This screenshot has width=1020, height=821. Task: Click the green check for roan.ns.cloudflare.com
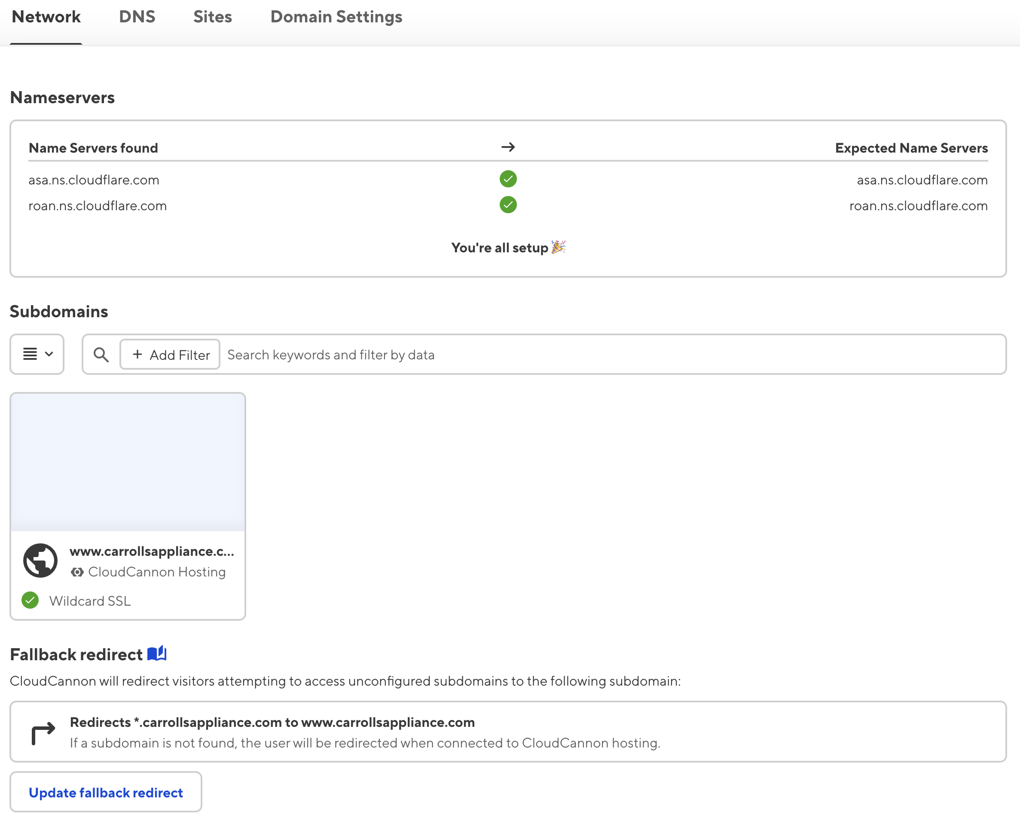(508, 205)
